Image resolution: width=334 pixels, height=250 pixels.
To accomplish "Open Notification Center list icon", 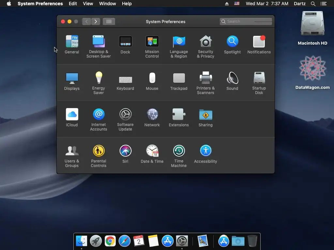I will [324, 4].
